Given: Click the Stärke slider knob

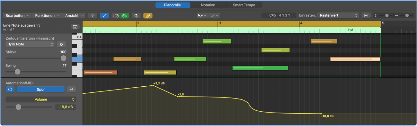Looking at the screenshot, I should 64,58.
